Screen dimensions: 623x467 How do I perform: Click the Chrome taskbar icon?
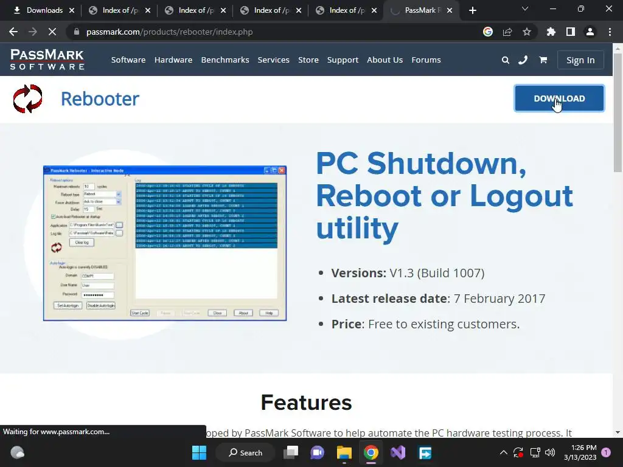(371, 452)
